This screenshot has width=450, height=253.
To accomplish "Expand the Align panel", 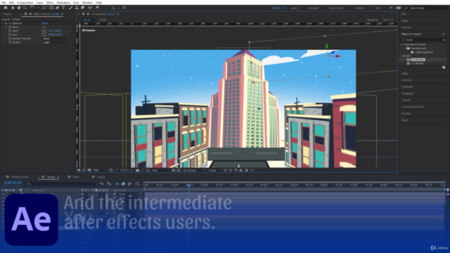I will click(x=405, y=73).
